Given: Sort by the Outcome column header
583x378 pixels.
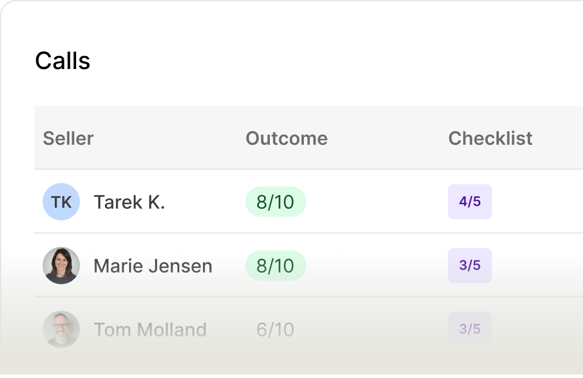Looking at the screenshot, I should 287,138.
